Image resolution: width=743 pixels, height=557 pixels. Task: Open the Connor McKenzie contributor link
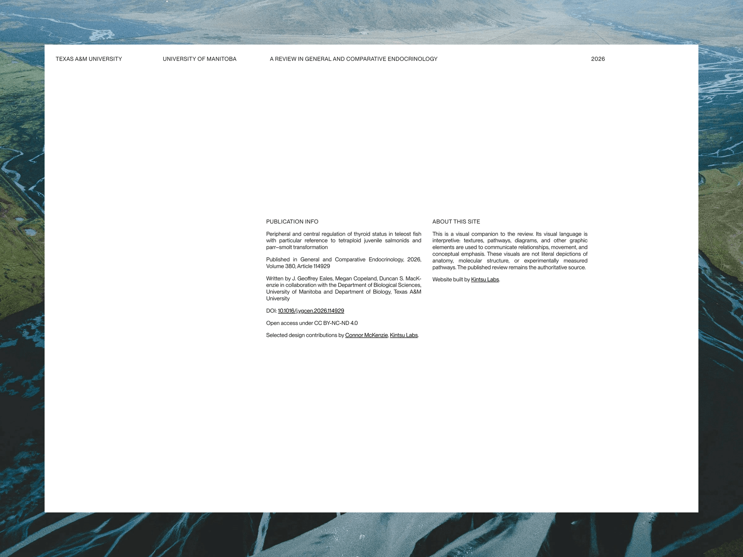tap(366, 335)
